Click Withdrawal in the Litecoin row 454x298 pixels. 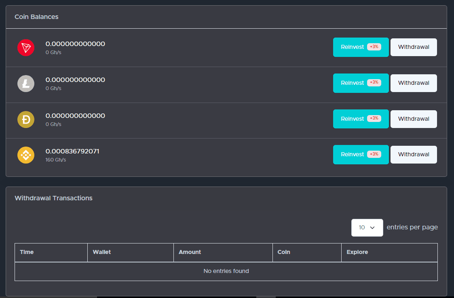point(414,83)
